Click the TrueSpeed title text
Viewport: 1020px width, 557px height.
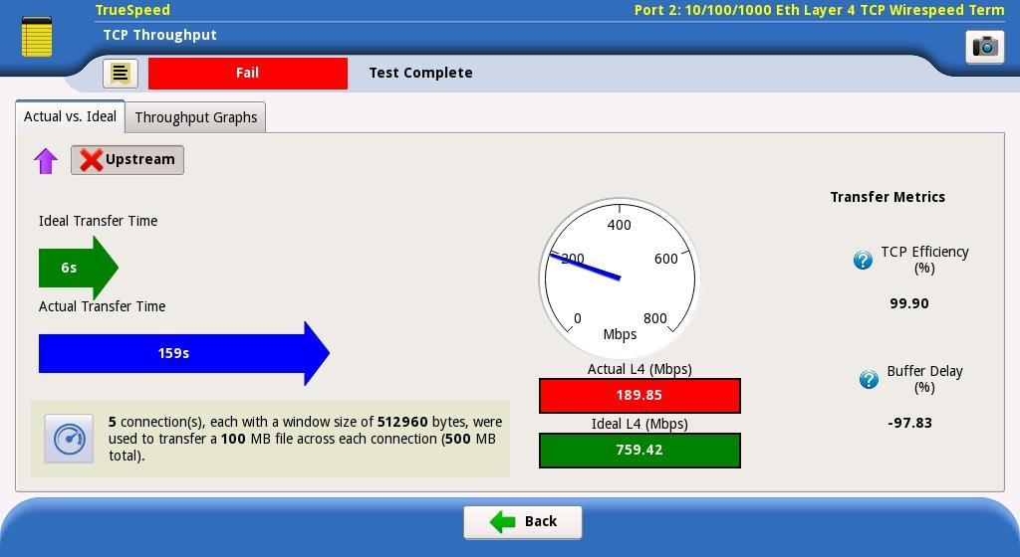[132, 10]
